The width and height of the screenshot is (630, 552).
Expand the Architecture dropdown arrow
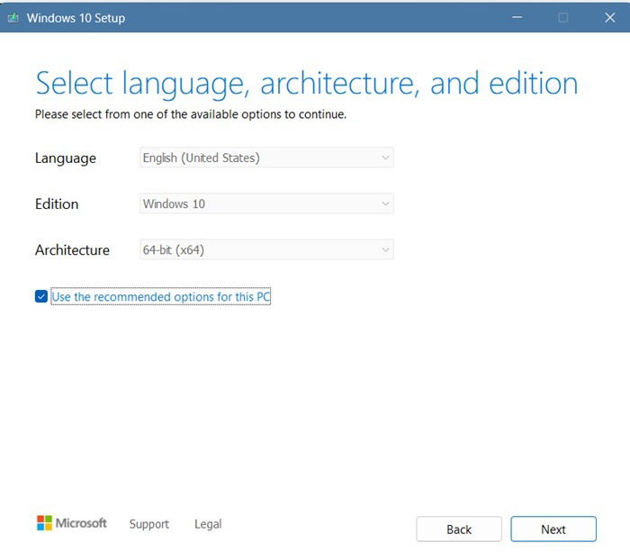(x=385, y=250)
